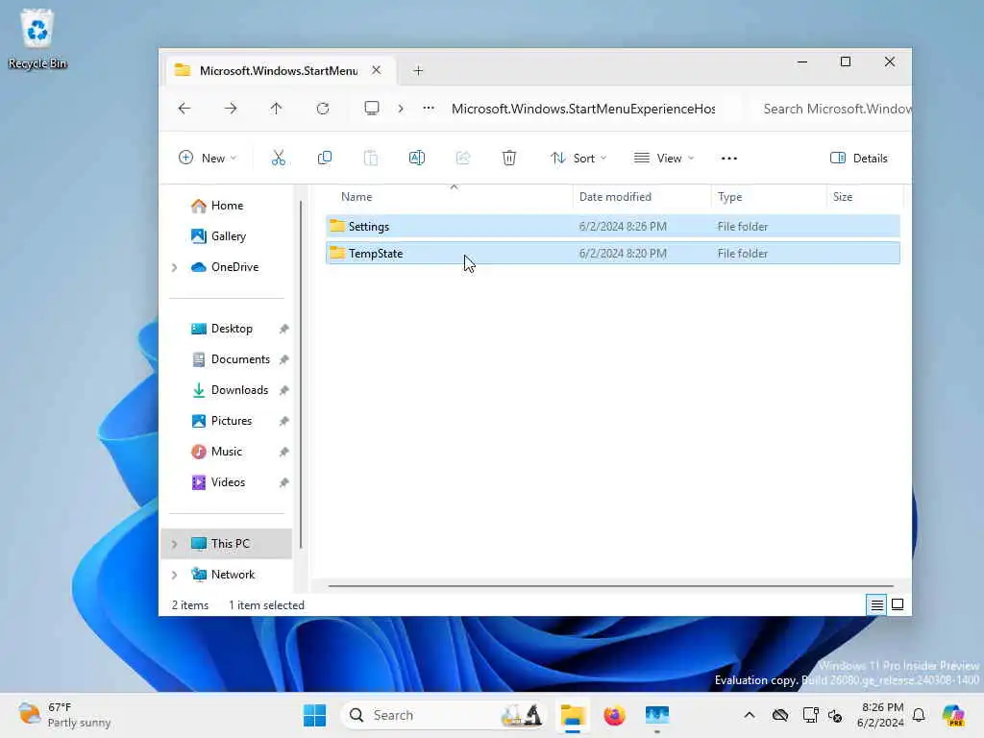
Task: Click the breadcrumb chevron after PC icon
Action: (x=401, y=109)
